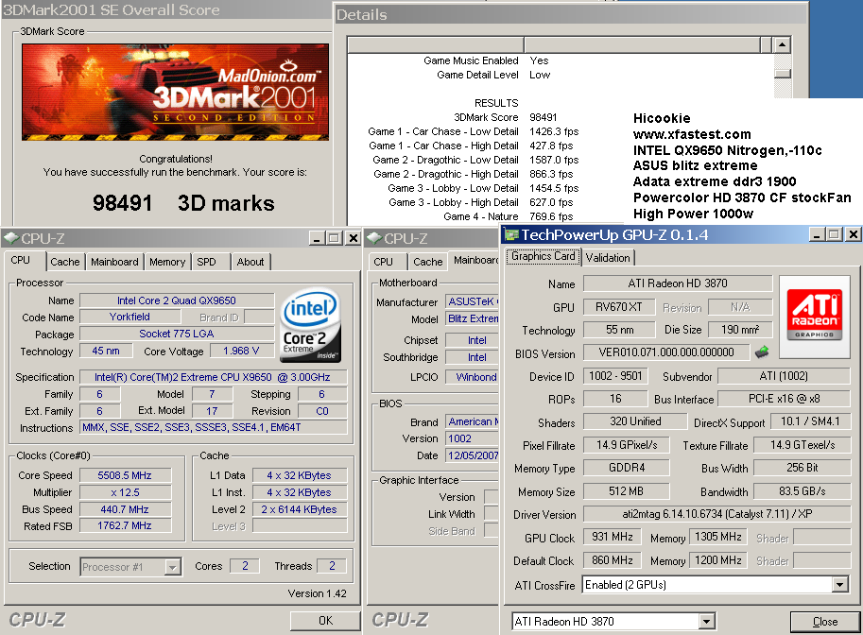The width and height of the screenshot is (863, 635).
Task: Click the Core Speed value 5508.5 MHz
Action: coord(125,475)
